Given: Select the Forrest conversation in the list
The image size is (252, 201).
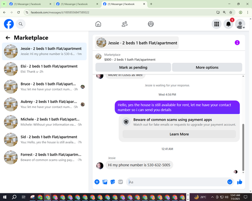Looking at the screenshot, I should pyautogui.click(x=44, y=157).
